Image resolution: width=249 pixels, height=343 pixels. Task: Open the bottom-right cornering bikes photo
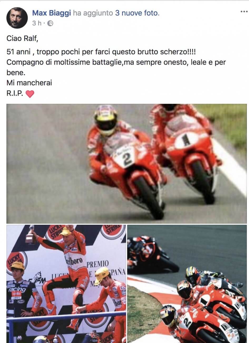(x=187, y=284)
